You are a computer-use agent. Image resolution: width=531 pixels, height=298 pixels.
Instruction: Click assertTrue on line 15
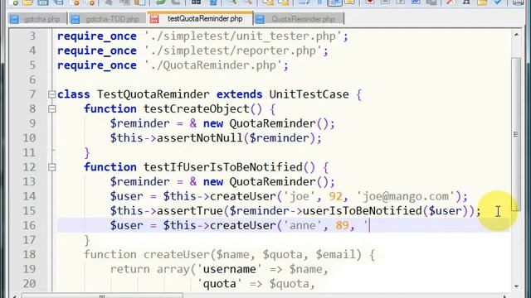(190, 211)
